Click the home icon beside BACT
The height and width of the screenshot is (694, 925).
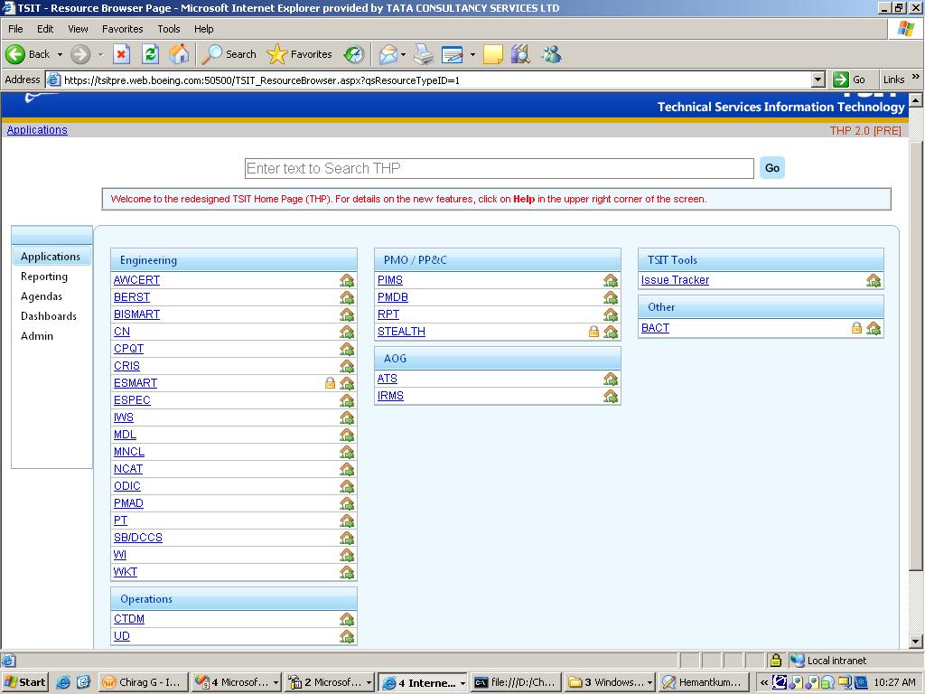874,327
